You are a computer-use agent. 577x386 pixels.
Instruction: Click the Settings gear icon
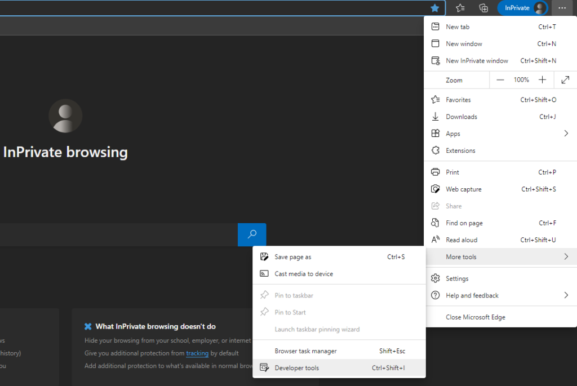[x=436, y=278]
